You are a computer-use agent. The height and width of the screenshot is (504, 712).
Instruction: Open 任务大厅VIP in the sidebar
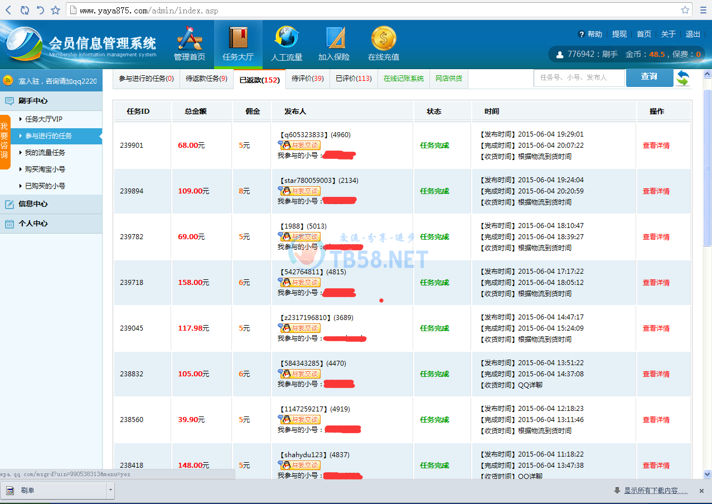pos(43,119)
